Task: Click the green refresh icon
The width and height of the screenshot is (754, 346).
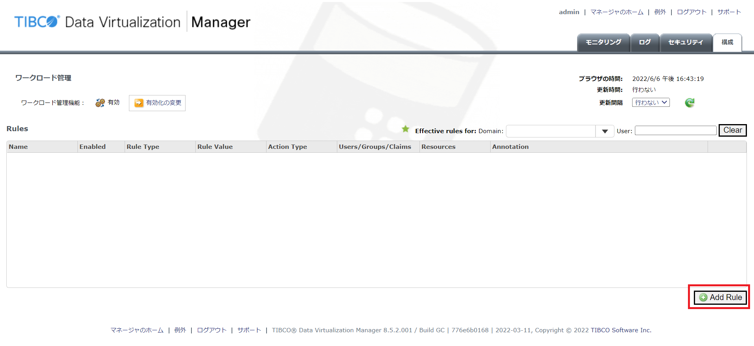Action: (x=690, y=103)
